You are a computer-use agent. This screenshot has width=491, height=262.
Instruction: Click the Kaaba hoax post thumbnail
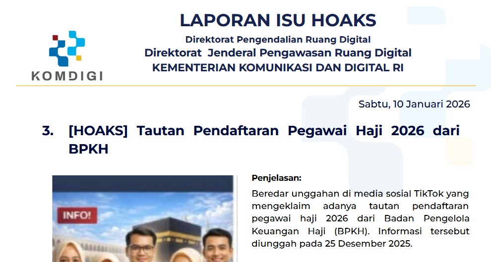click(143, 218)
